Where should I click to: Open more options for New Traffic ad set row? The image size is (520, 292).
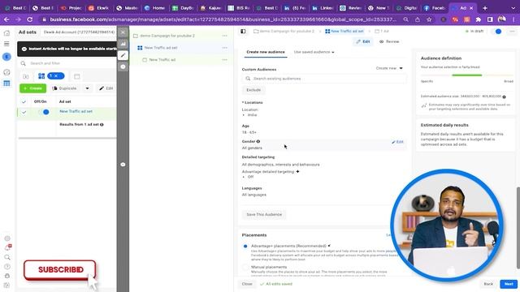coord(225,48)
